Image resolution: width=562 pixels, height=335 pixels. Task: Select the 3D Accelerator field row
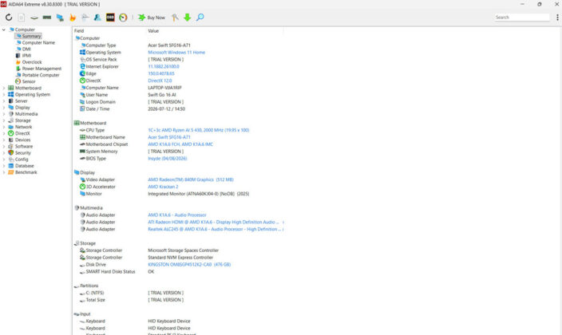(x=178, y=187)
